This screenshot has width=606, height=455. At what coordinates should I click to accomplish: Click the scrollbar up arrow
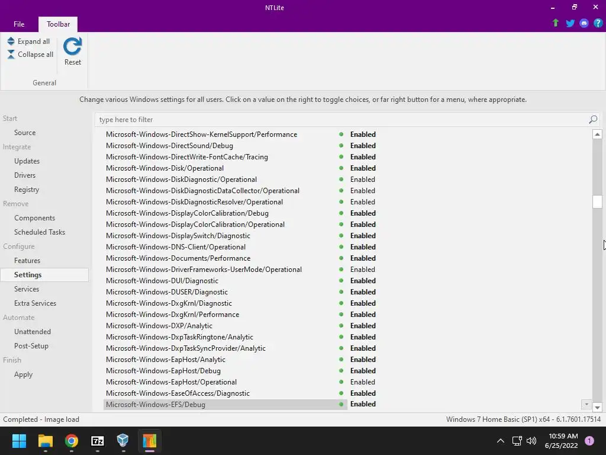597,134
